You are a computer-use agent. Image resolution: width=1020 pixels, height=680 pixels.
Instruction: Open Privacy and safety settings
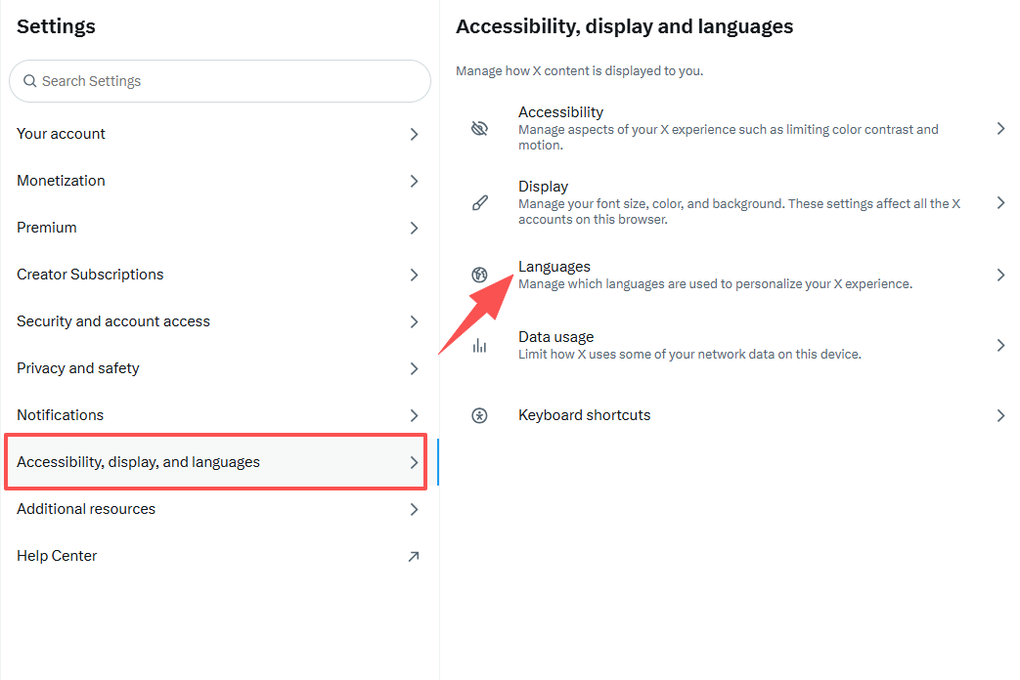coord(219,368)
